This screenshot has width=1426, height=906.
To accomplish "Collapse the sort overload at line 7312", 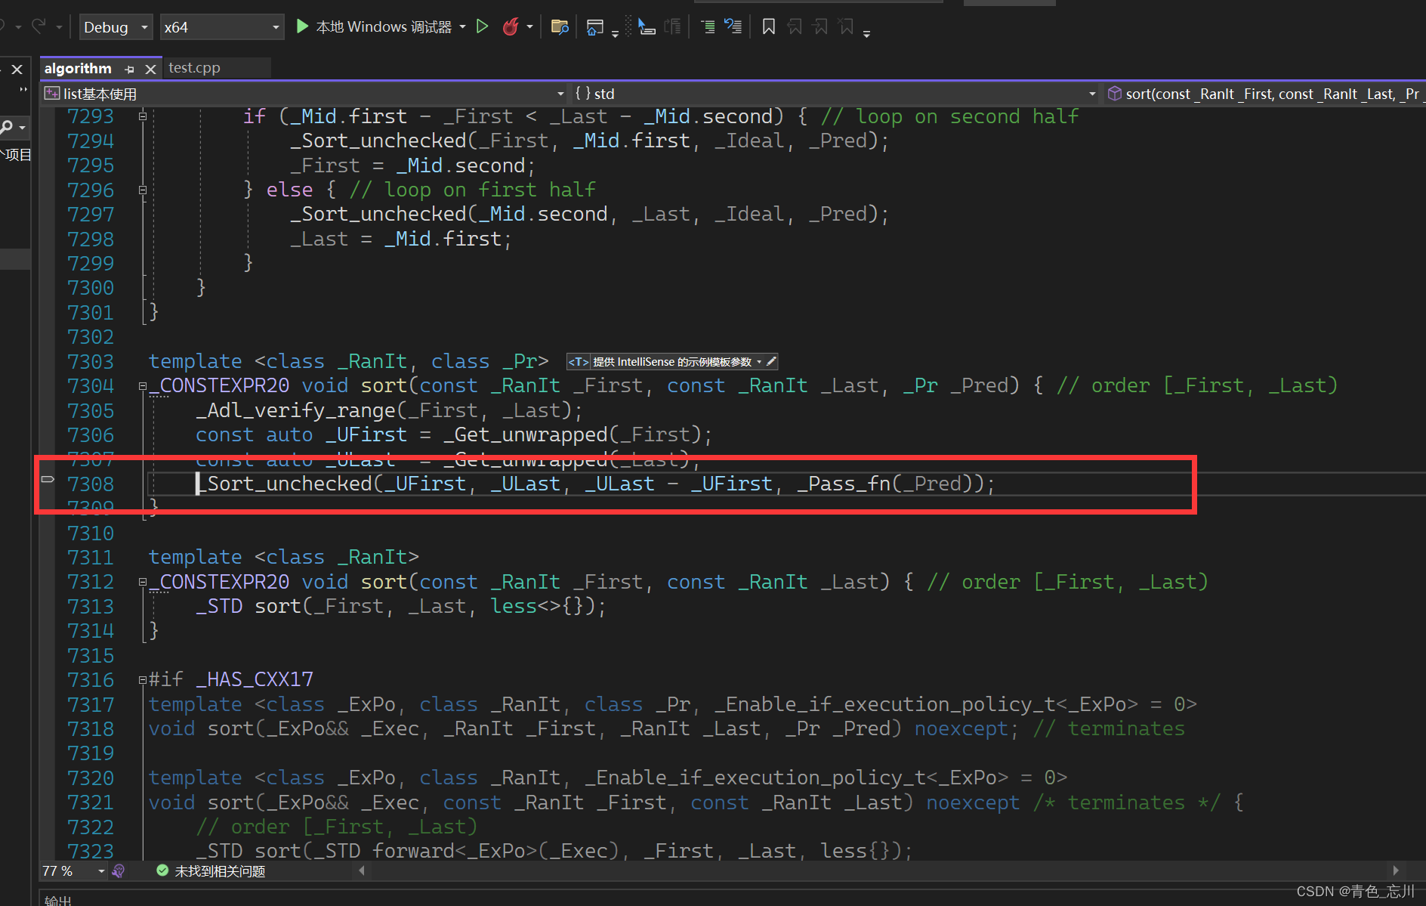I will [143, 583].
